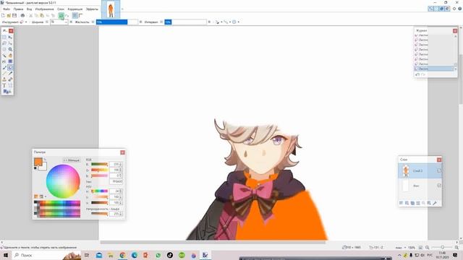Select the Zoom magnifier tool
The width and height of the screenshot is (463, 260).
click(10, 49)
